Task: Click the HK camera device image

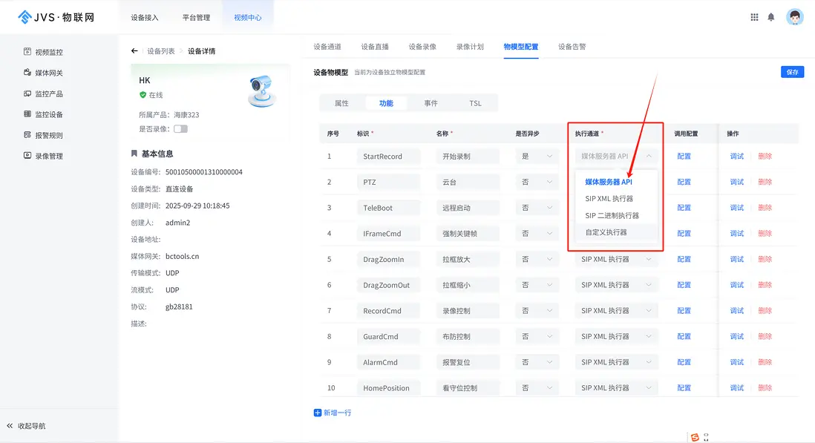Action: (261, 91)
